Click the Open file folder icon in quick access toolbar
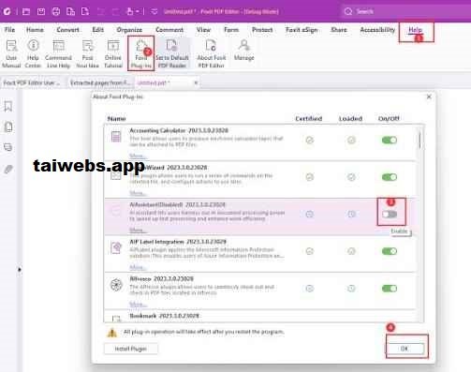This screenshot has width=471, height=372. pyautogui.click(x=26, y=11)
